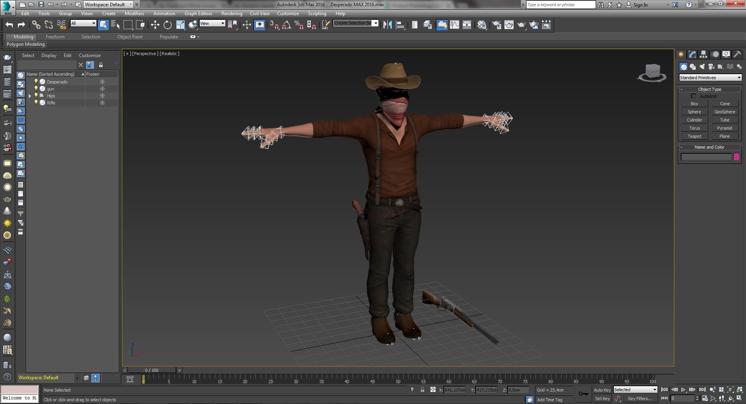
Task: Switch to the Display command panel tab
Action: (726, 54)
